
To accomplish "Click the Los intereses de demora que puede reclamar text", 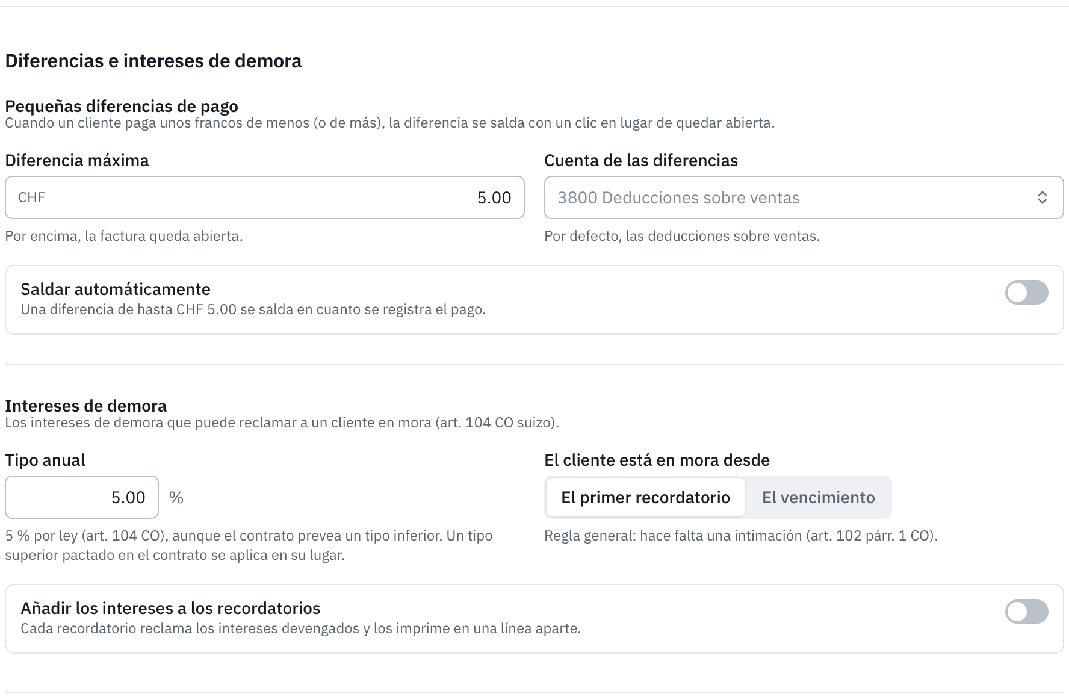I will click(x=282, y=423).
